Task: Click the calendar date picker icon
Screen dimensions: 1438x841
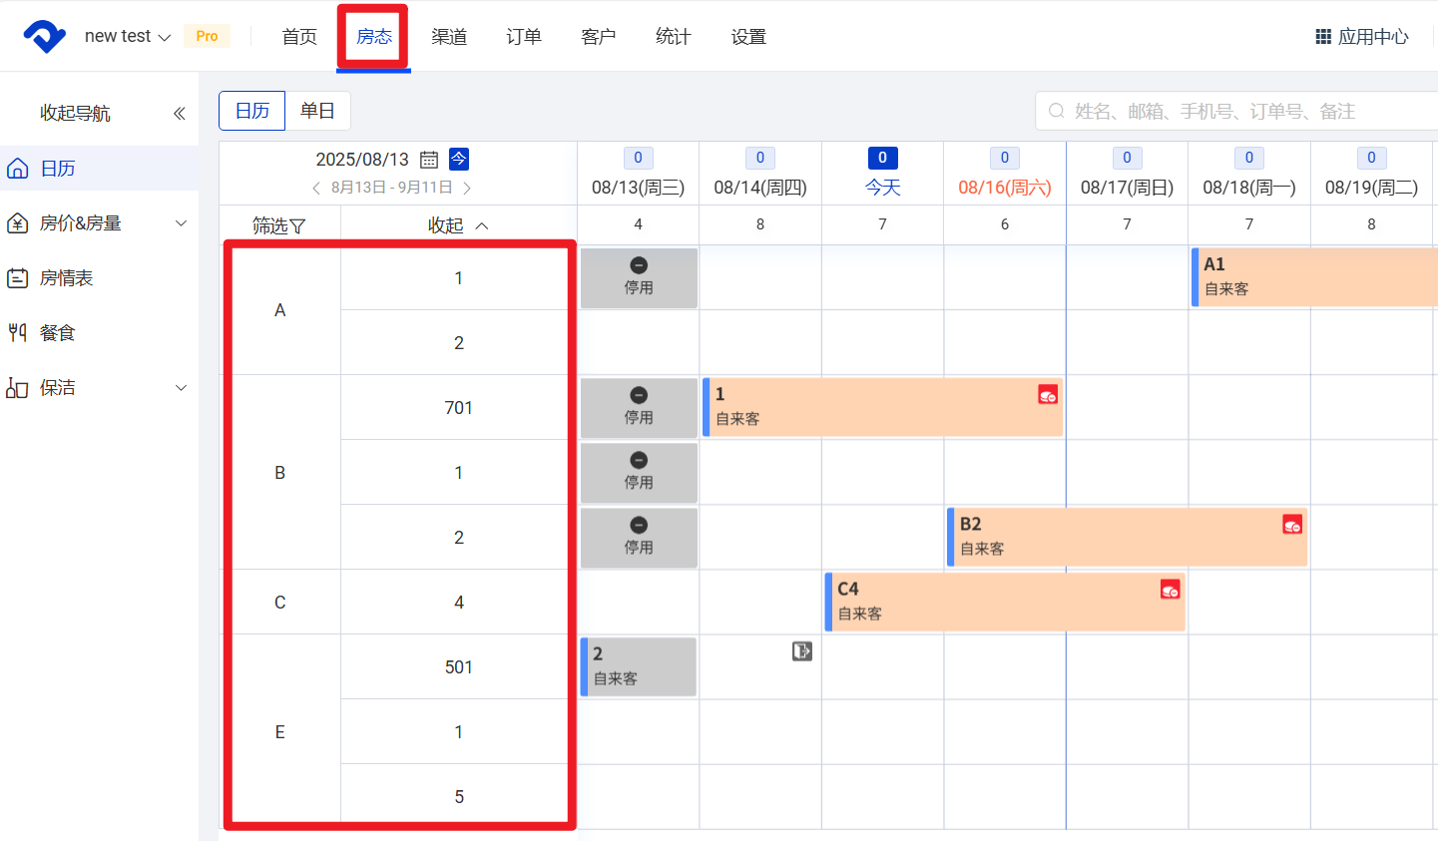Action: [x=429, y=160]
